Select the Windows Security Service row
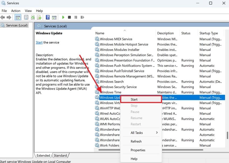 pyautogui.click(x=160, y=87)
